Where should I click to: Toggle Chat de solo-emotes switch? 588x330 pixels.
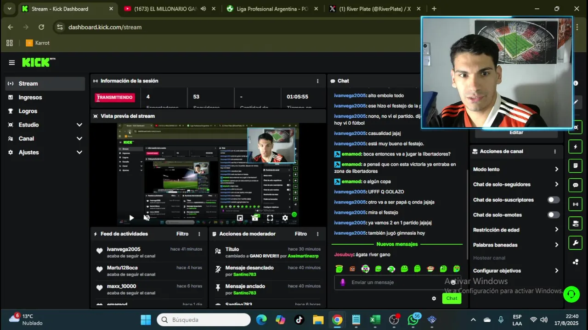coord(554,215)
